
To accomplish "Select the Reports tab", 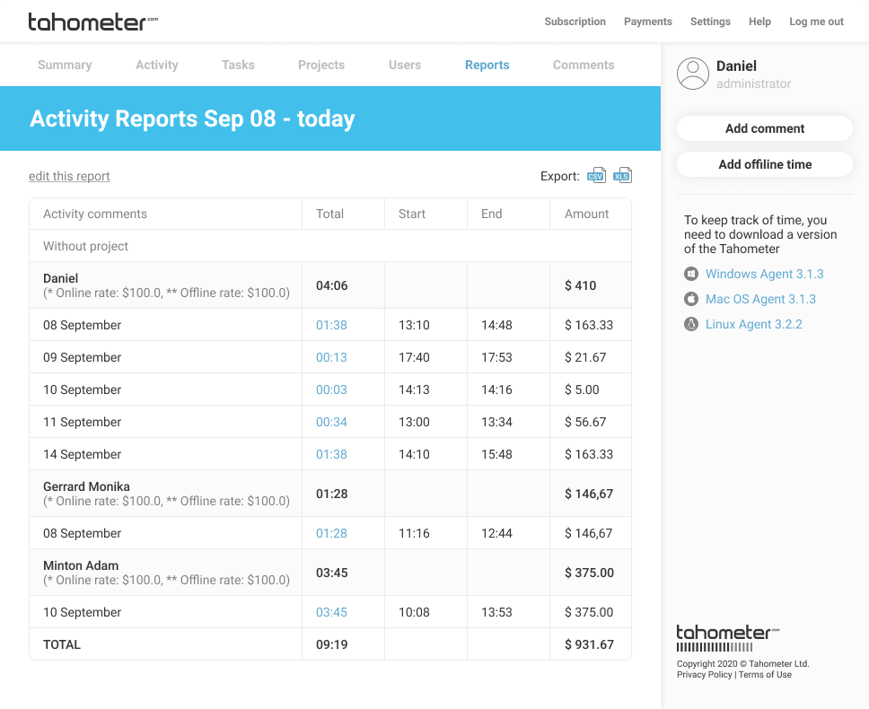I will 487,65.
